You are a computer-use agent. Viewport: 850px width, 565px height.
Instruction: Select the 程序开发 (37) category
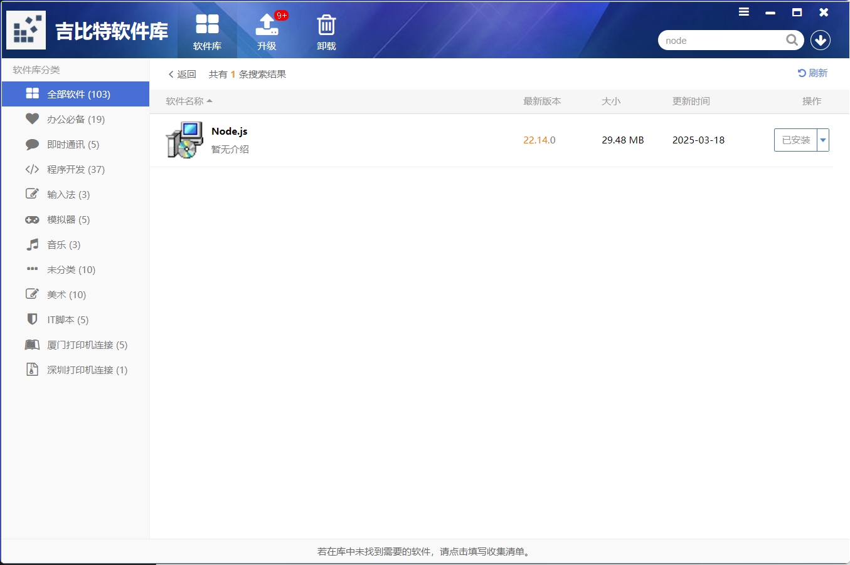point(75,170)
